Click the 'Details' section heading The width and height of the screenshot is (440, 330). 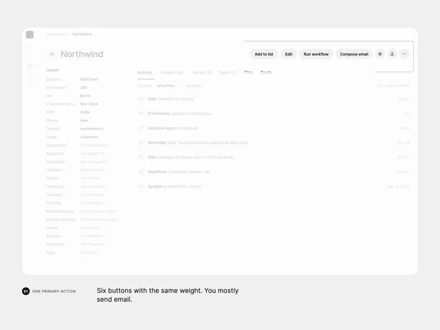(x=52, y=70)
